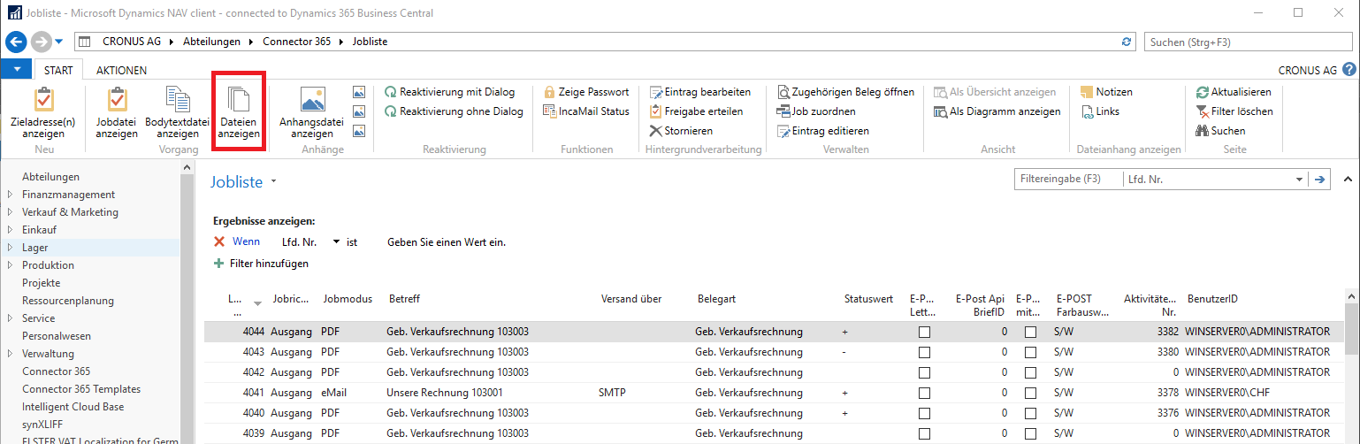This screenshot has width=1360, height=444.
Task: Switch to the AKTIONEN ribbon tab
Action: coord(121,70)
